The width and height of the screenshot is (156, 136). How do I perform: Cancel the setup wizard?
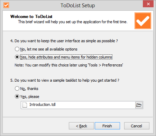[x=137, y=126]
